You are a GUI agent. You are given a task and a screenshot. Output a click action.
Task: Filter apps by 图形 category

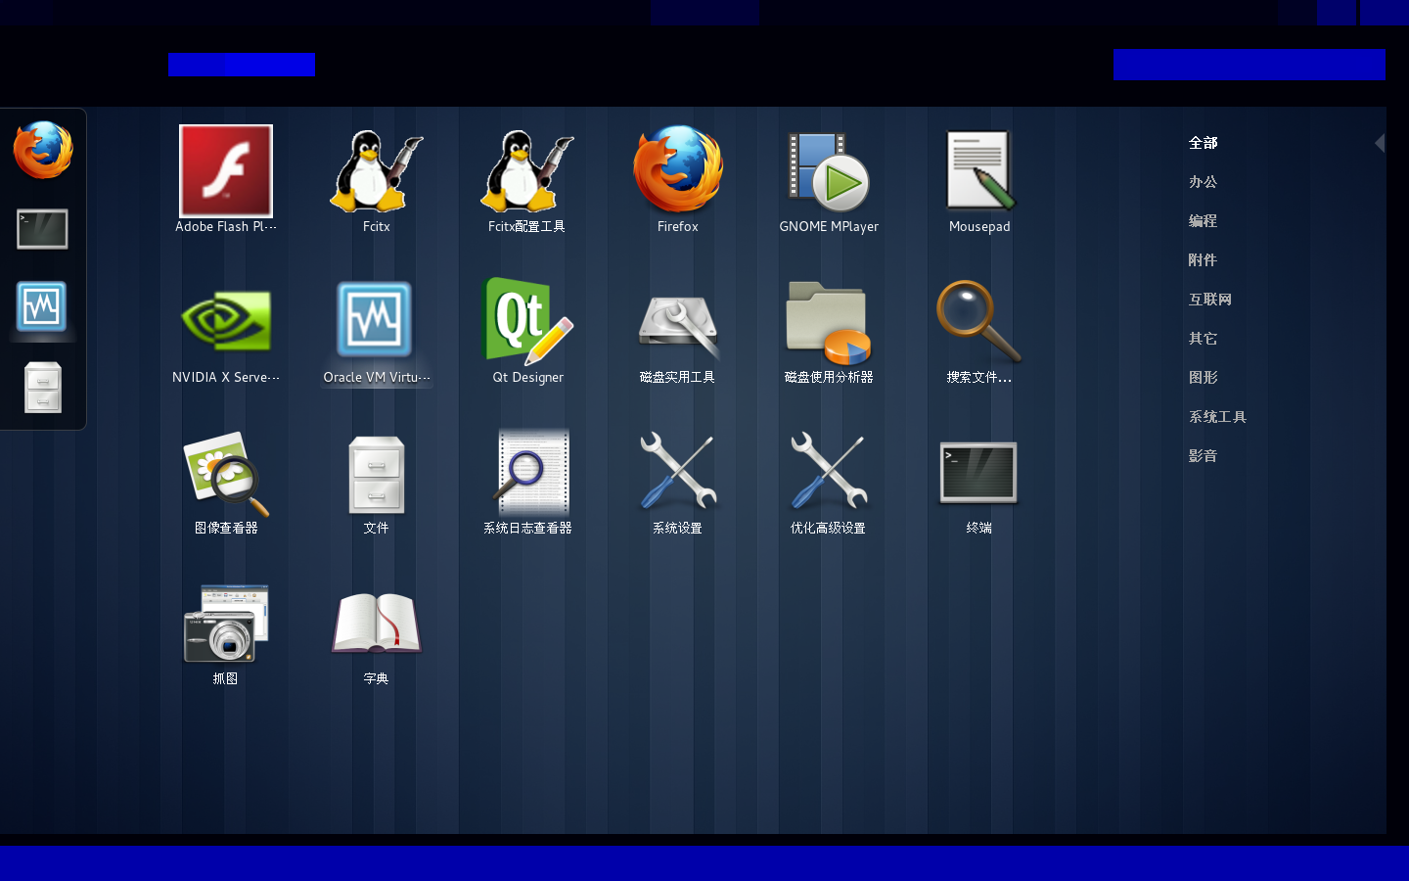[1204, 378]
